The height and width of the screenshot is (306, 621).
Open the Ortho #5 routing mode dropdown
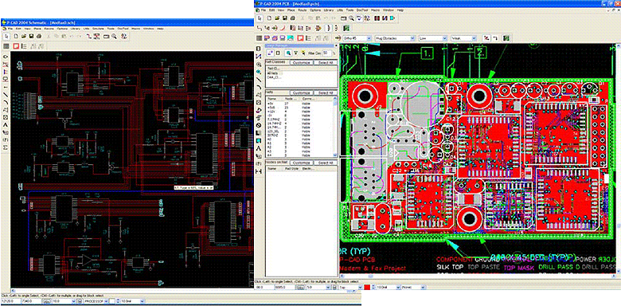click(357, 38)
